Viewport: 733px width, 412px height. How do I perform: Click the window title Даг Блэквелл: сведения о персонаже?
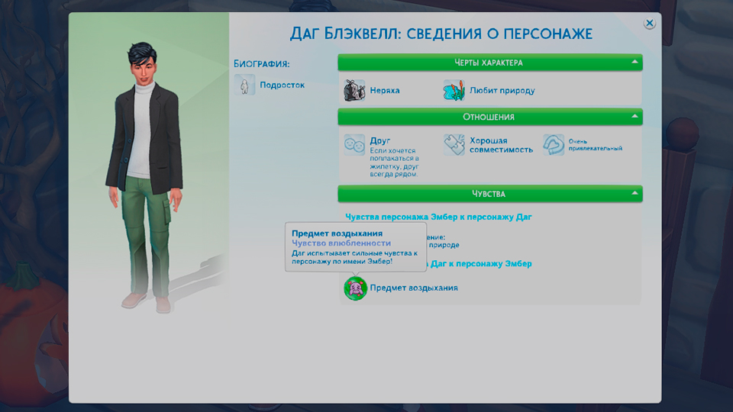441,34
